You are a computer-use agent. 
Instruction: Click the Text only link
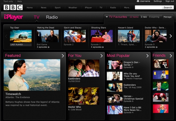pyautogui.click(x=8, y=1)
